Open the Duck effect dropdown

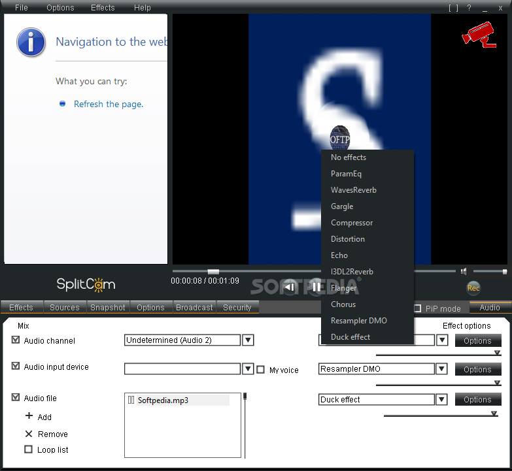coord(442,399)
